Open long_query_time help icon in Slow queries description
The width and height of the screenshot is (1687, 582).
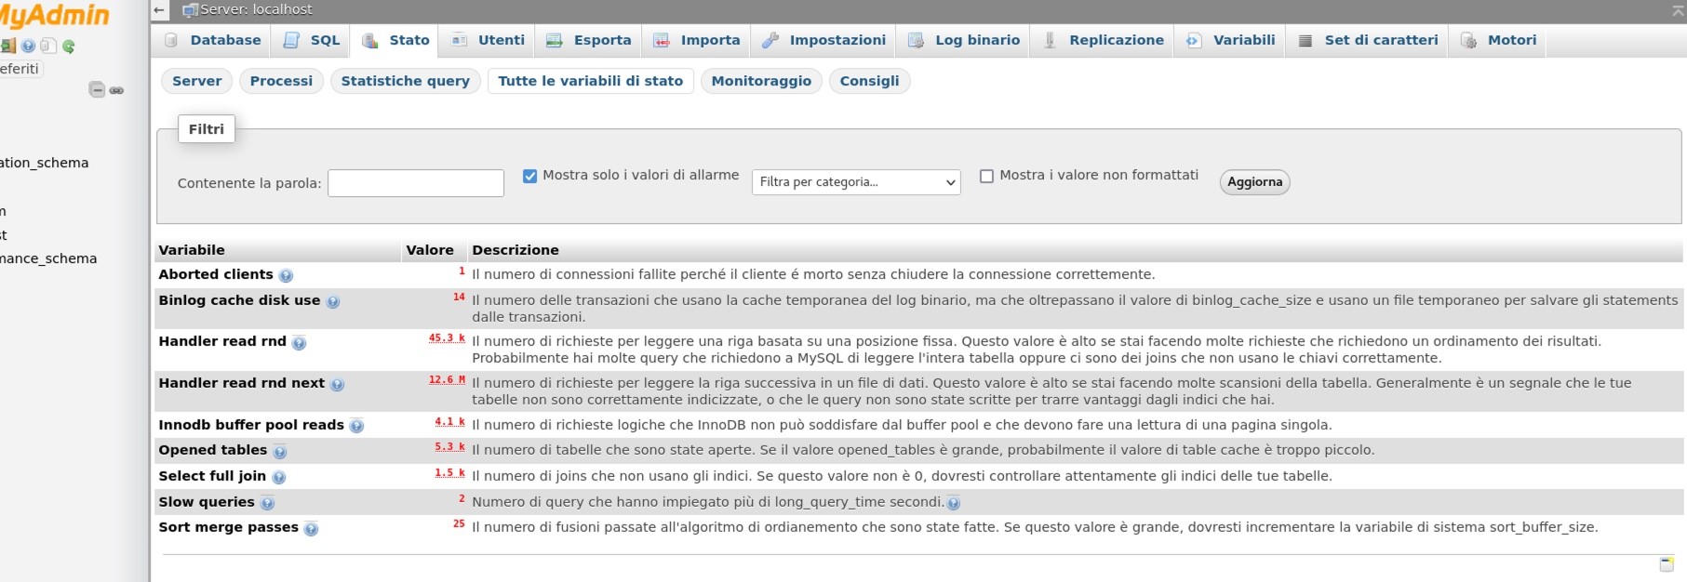[953, 503]
